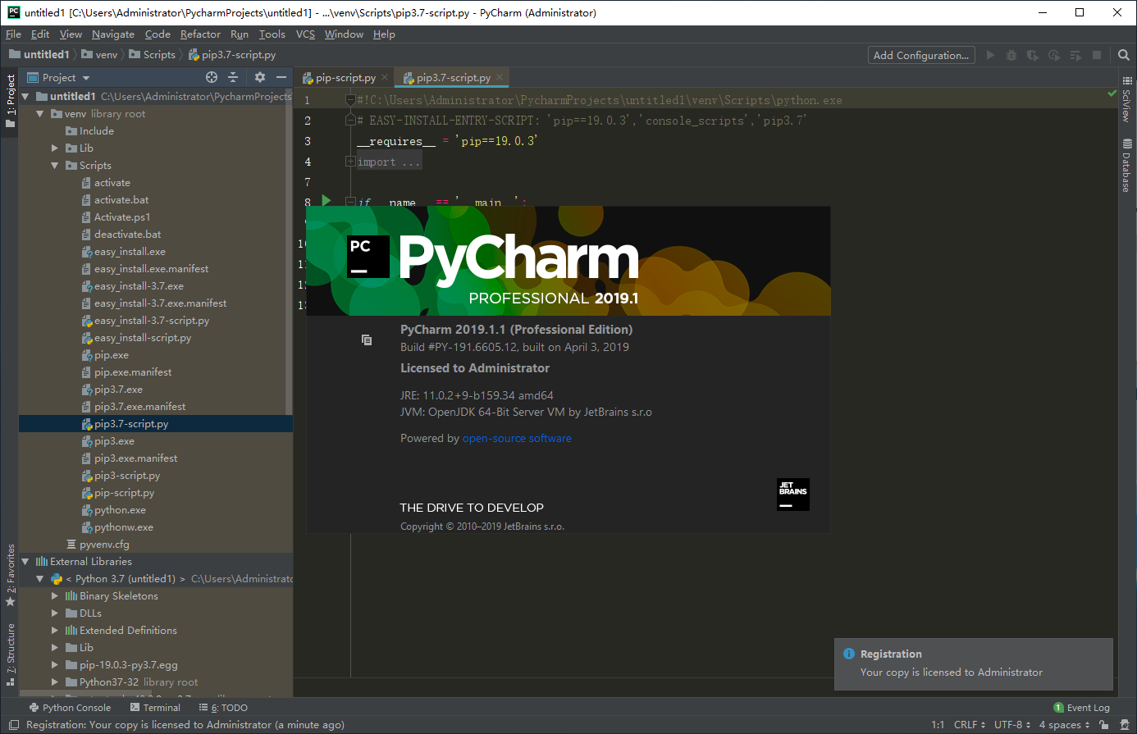
Task: Select python.exe in the project tree
Action: 120,510
